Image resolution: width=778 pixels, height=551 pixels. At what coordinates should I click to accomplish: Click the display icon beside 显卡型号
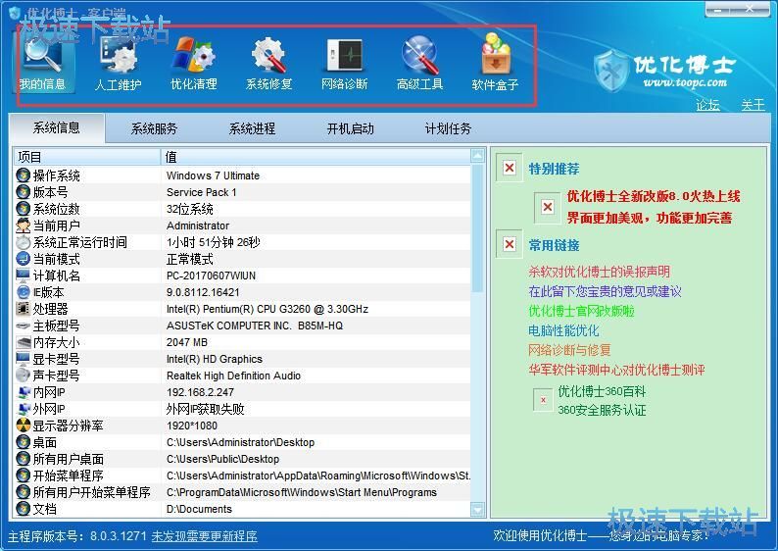[23, 359]
